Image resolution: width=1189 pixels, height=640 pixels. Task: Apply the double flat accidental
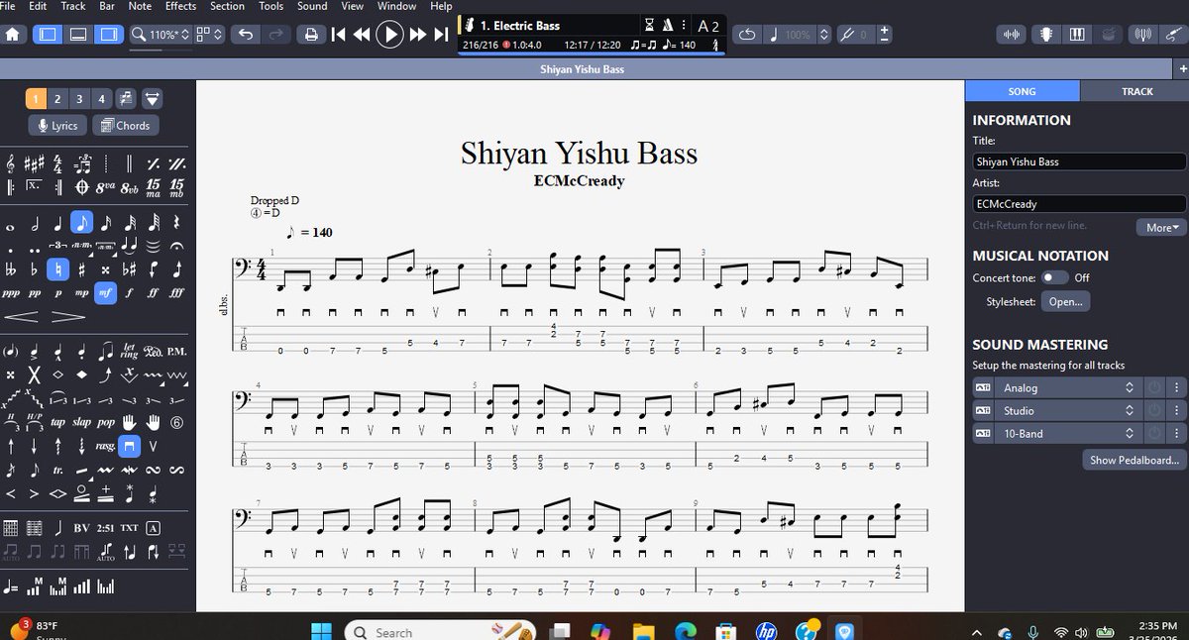pyautogui.click(x=11, y=269)
